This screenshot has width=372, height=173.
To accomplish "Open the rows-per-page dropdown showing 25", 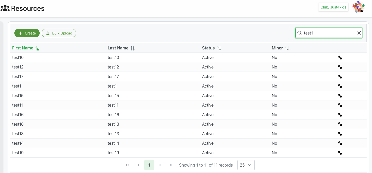I will (246, 165).
